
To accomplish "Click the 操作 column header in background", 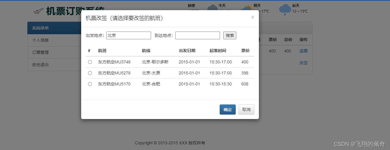I will (303, 40).
